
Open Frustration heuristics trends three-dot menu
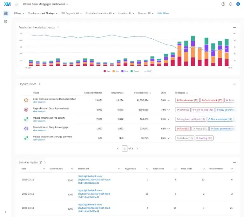tap(234, 28)
